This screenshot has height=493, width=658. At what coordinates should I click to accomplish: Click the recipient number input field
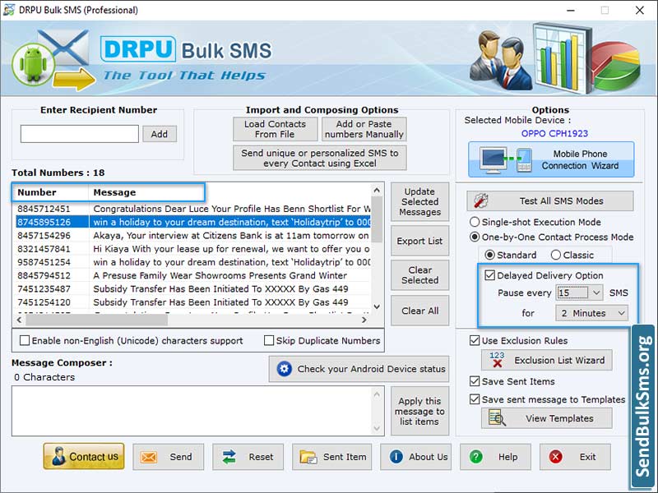(79, 133)
